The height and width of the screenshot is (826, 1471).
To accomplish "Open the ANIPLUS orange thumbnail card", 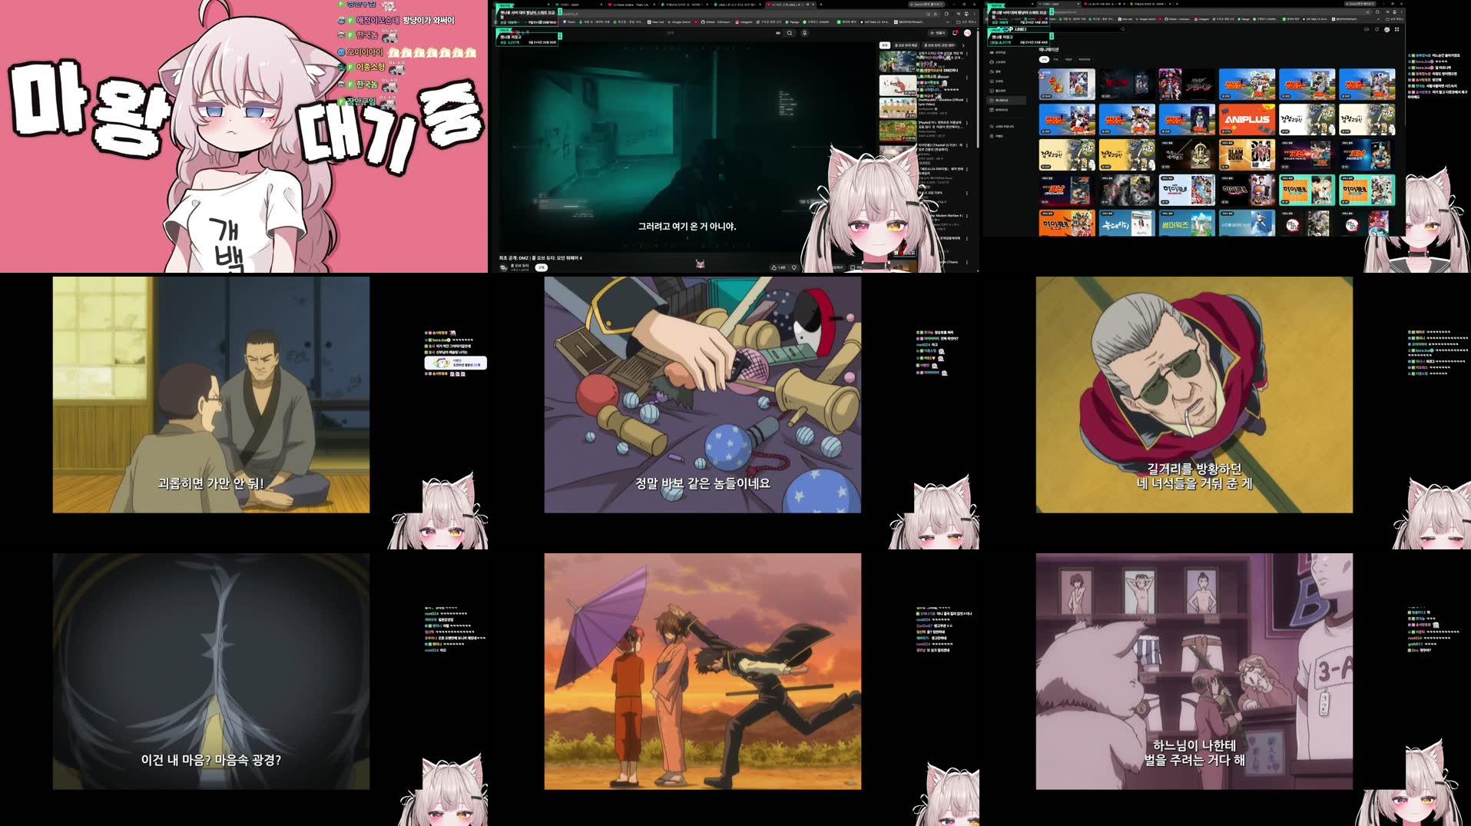I will click(1246, 120).
